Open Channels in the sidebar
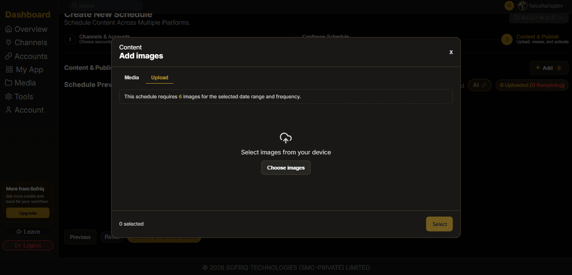572x275 pixels. (x=27, y=42)
